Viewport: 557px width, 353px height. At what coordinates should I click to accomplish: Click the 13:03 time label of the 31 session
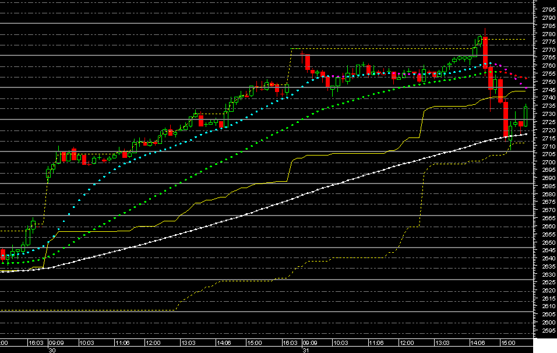[x=442, y=343]
